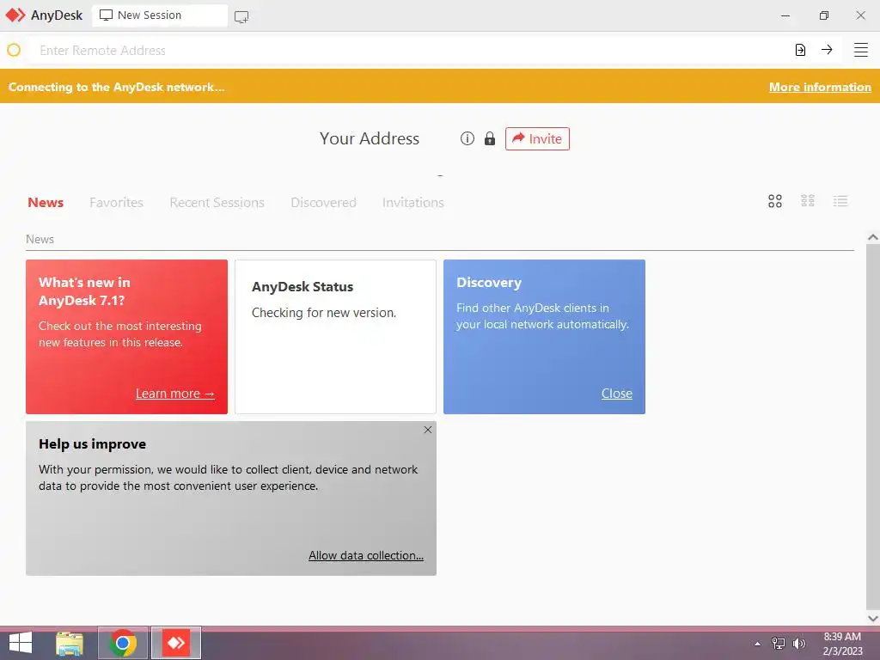Click scrollbar down arrow
Image resolution: width=880 pixels, height=660 pixels.
click(x=873, y=619)
